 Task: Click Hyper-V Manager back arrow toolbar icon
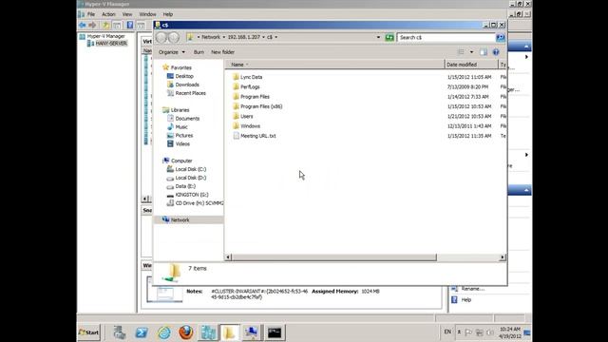83,26
